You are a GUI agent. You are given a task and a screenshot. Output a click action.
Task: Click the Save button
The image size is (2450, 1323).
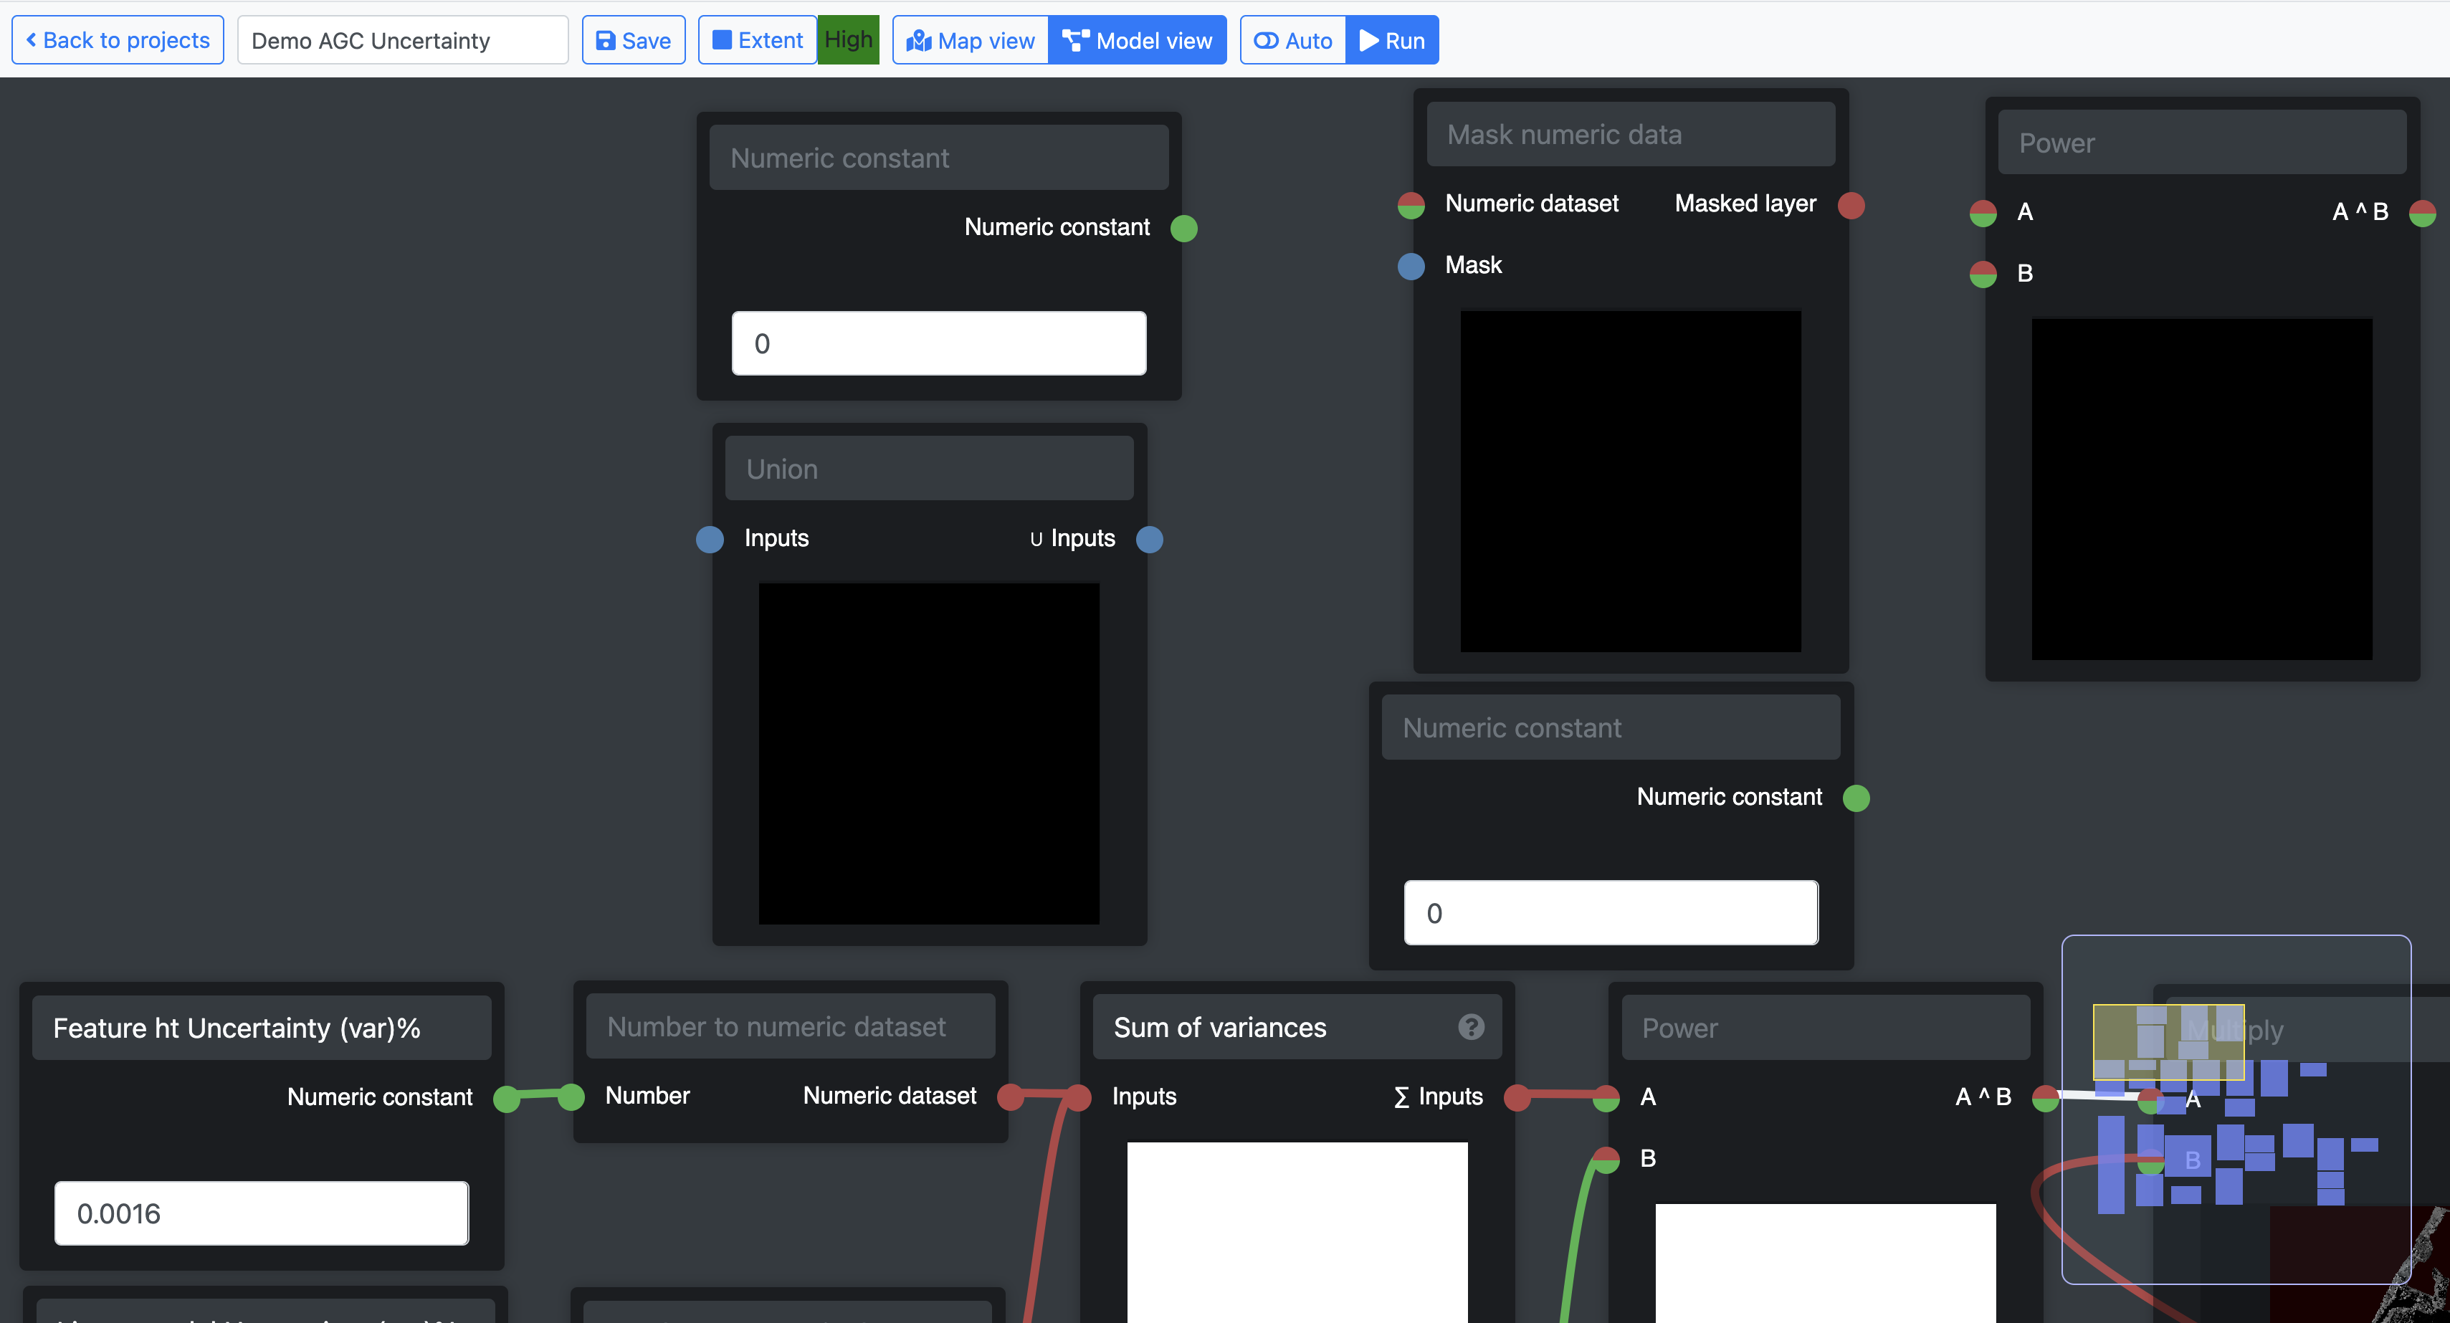pos(634,40)
